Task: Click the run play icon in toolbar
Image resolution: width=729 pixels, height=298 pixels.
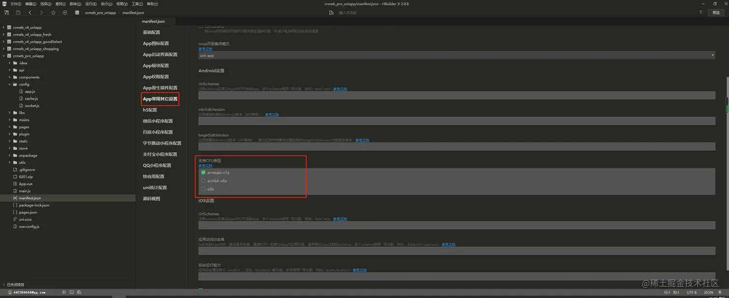Action: [x=65, y=13]
